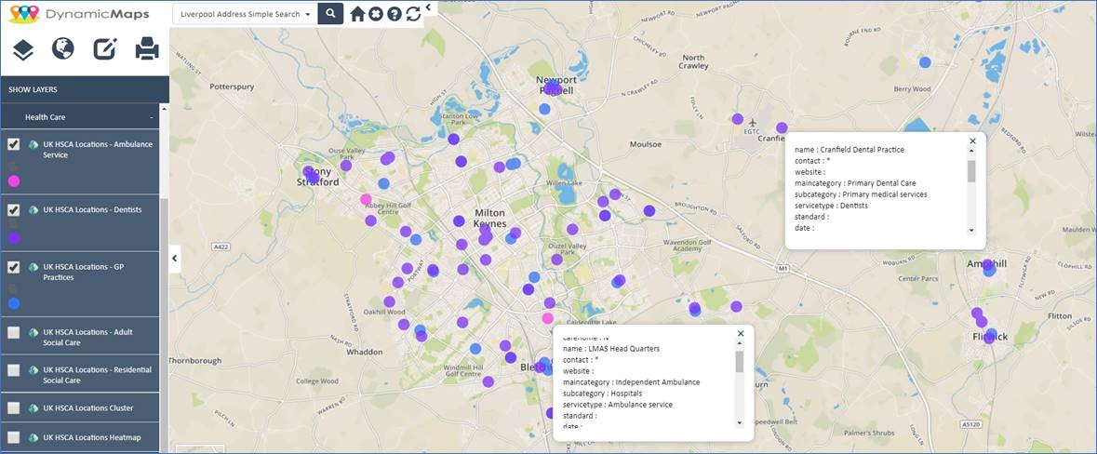Click globe icon beside Locations Heatmap layer

point(33,438)
